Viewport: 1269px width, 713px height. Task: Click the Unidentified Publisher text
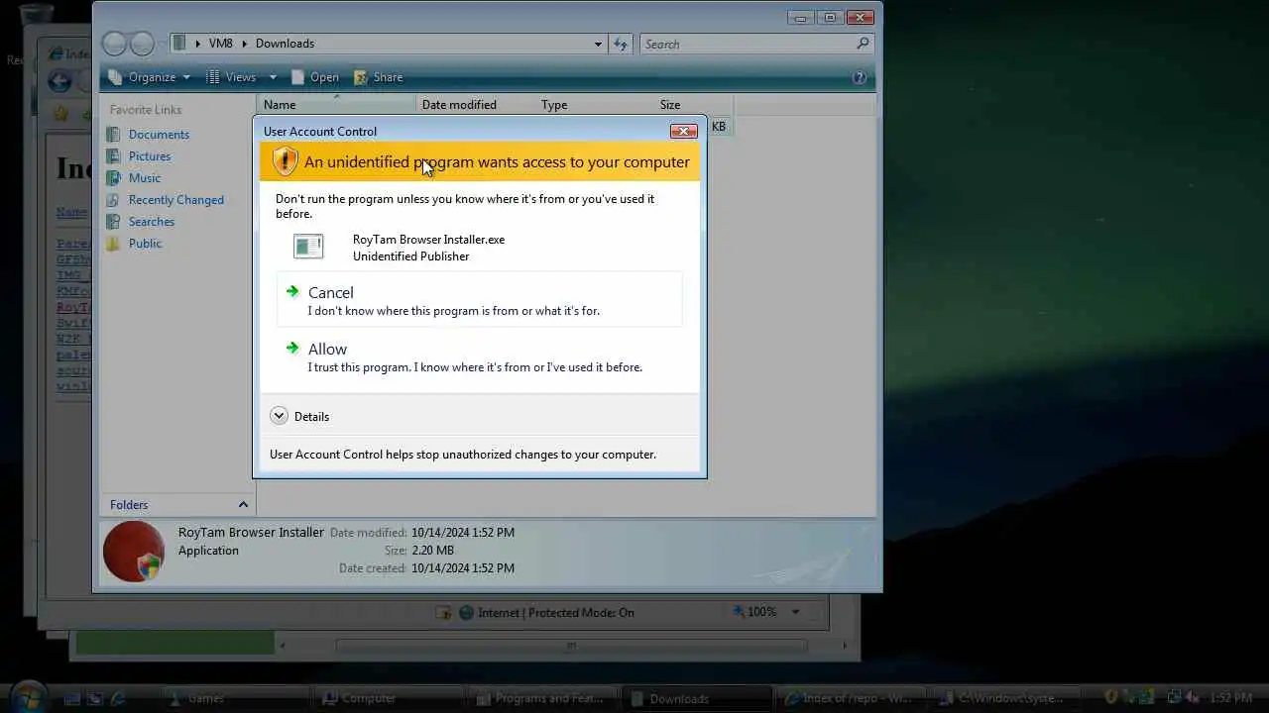410,256
